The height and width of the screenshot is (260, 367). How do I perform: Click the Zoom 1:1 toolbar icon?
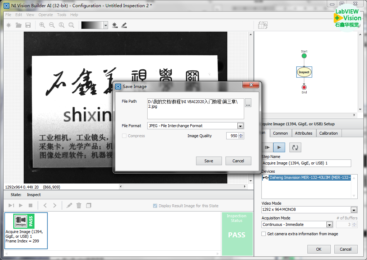pyautogui.click(x=61, y=25)
